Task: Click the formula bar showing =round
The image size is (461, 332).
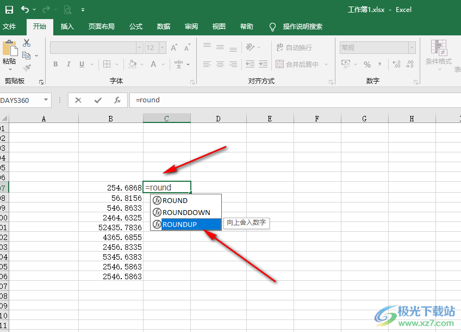Action: 295,100
